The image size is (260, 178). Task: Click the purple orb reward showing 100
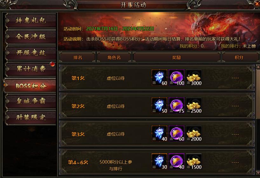[x=177, y=78]
